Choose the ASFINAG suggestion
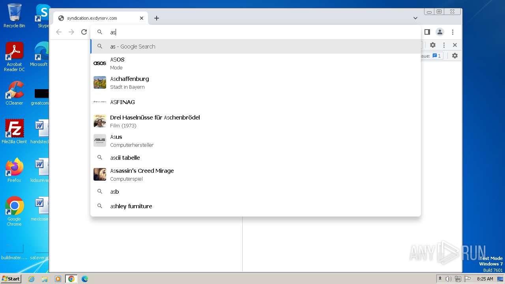 point(256,102)
